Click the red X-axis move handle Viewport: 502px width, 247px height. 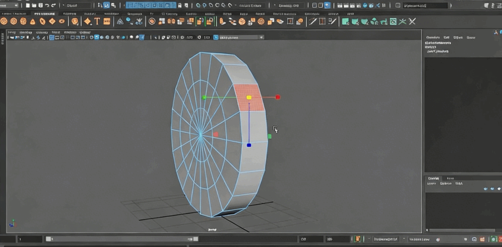[x=278, y=97]
